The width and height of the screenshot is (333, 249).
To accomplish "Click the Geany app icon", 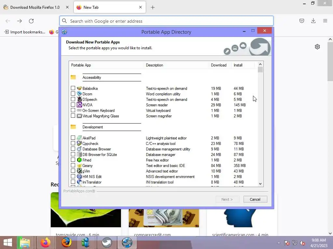I will [79, 165].
